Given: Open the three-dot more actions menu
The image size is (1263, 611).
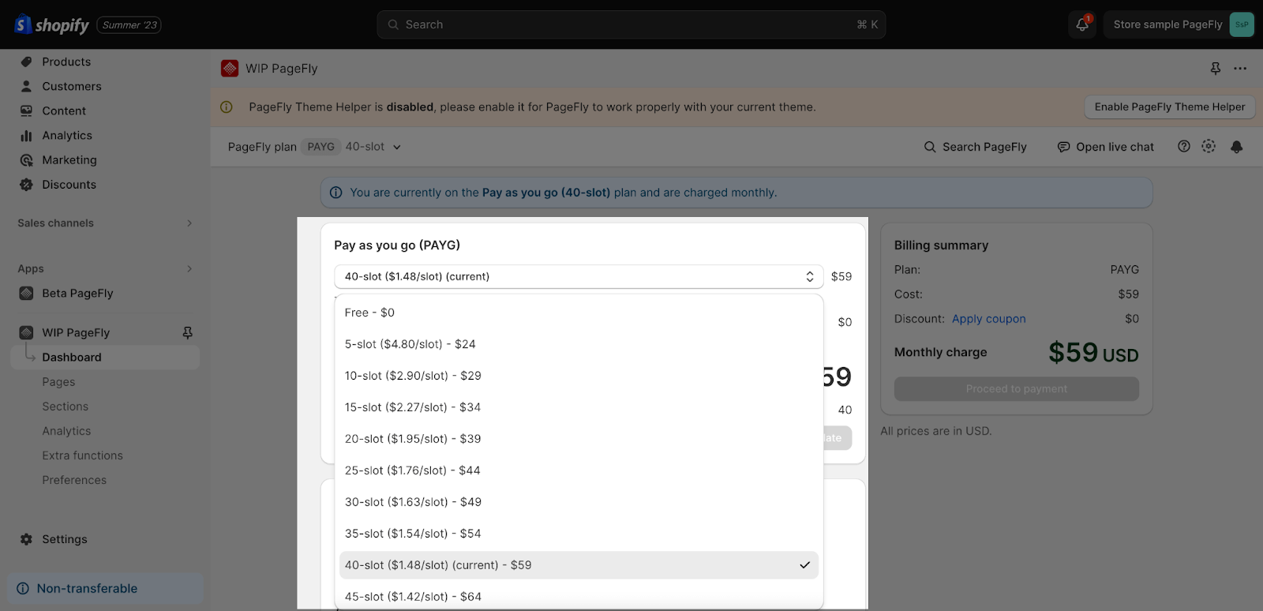Looking at the screenshot, I should 1240,69.
